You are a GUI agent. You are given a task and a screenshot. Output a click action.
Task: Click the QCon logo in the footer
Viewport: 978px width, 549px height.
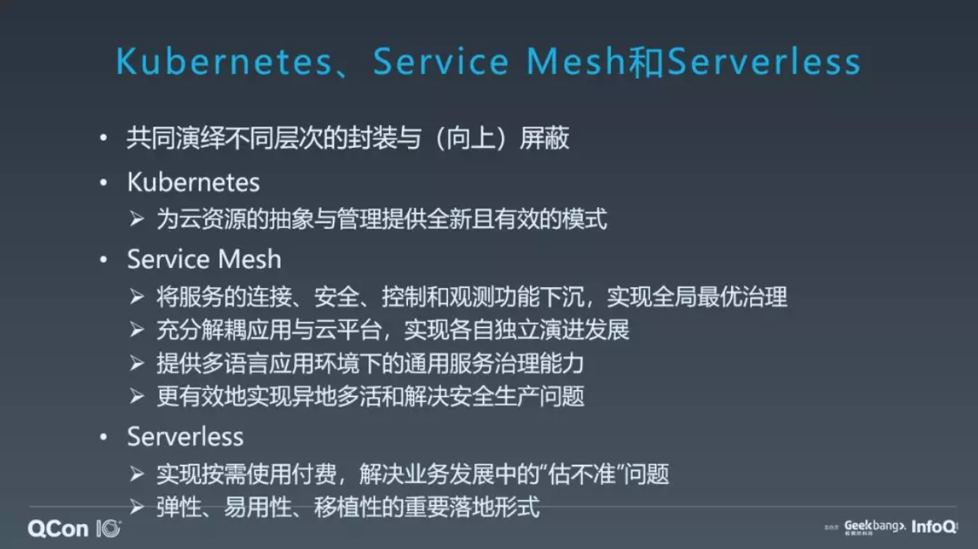(58, 529)
